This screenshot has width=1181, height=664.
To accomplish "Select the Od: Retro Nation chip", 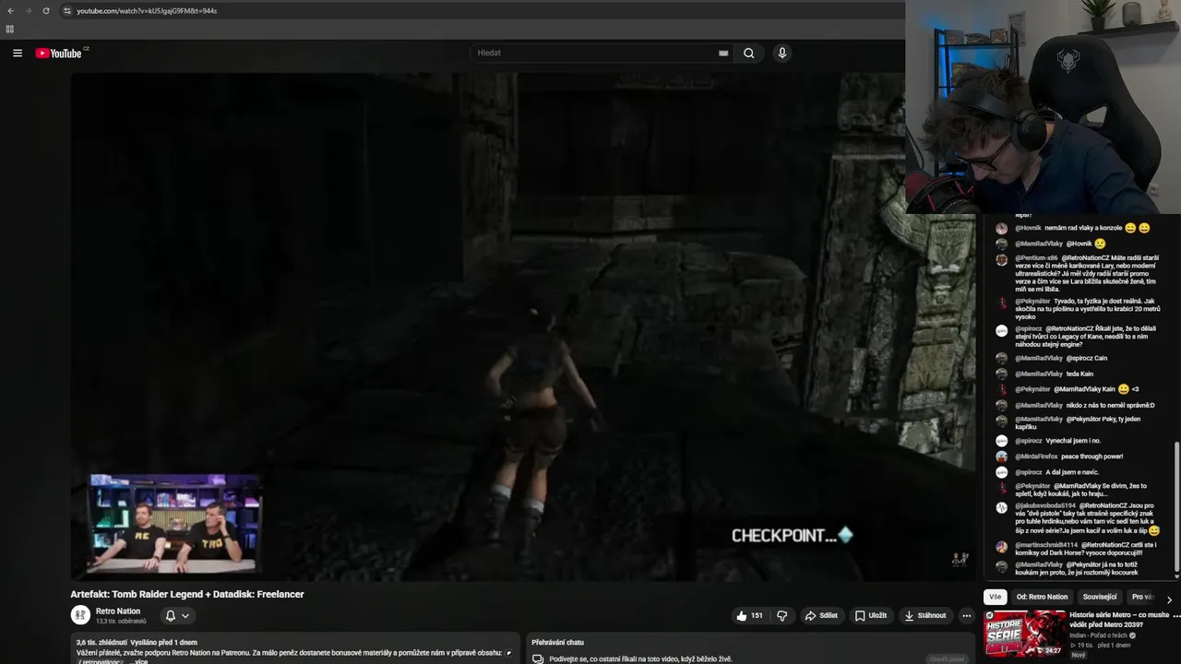I will point(1042,597).
